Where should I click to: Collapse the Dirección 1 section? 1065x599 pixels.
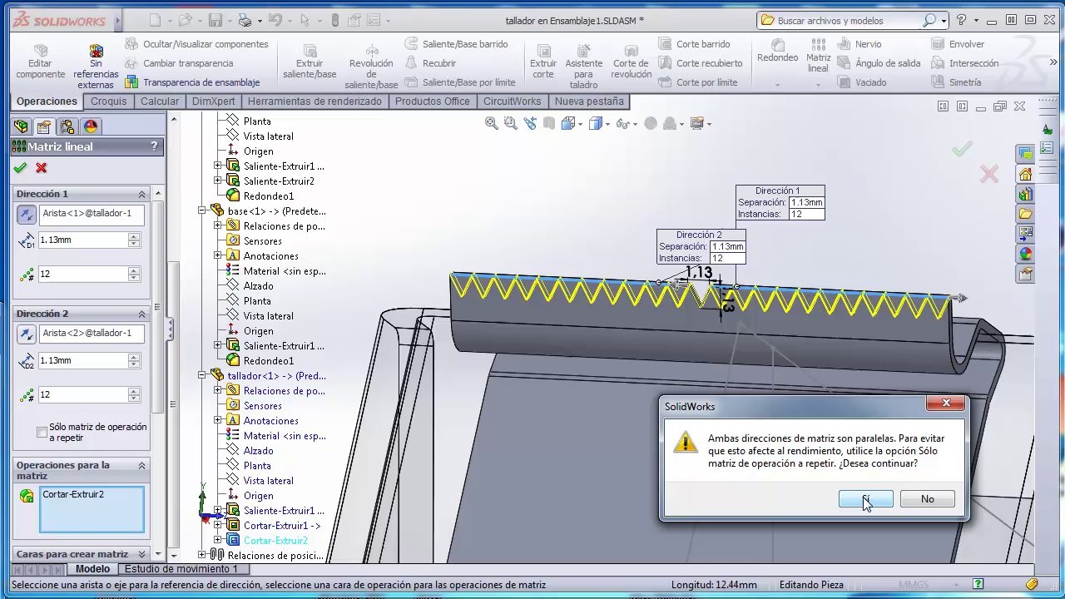coord(141,194)
